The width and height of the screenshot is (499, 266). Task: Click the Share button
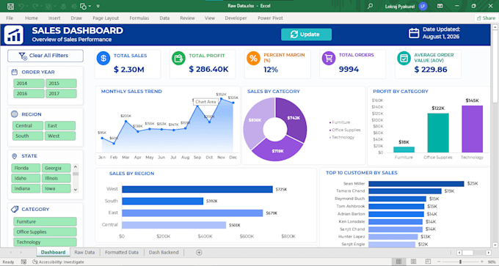coord(486,18)
